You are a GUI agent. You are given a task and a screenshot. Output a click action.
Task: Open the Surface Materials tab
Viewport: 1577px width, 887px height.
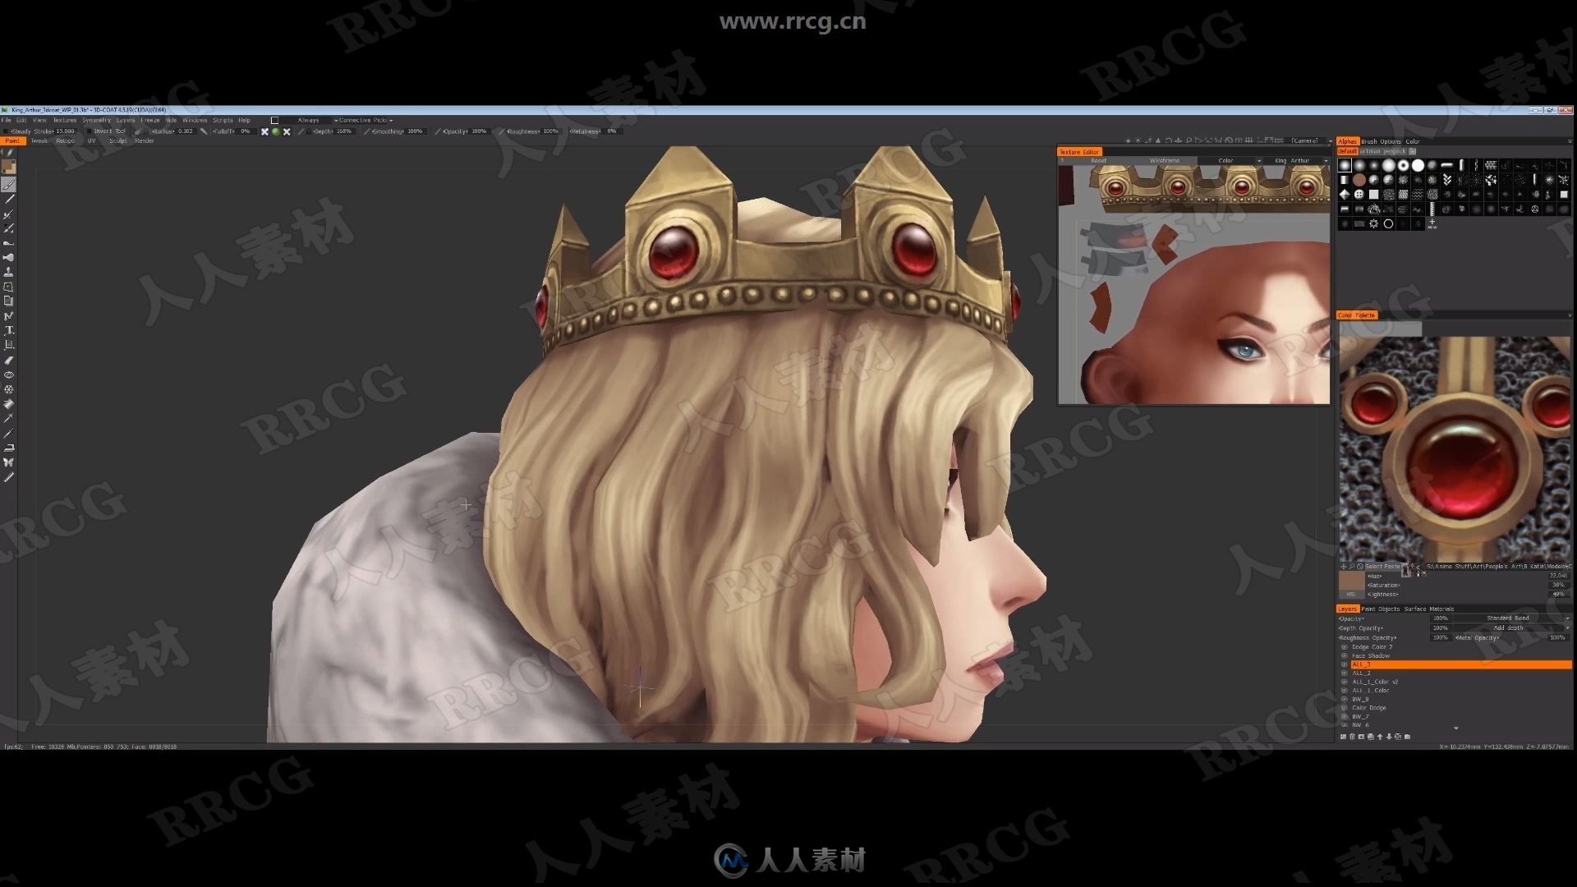1429,609
